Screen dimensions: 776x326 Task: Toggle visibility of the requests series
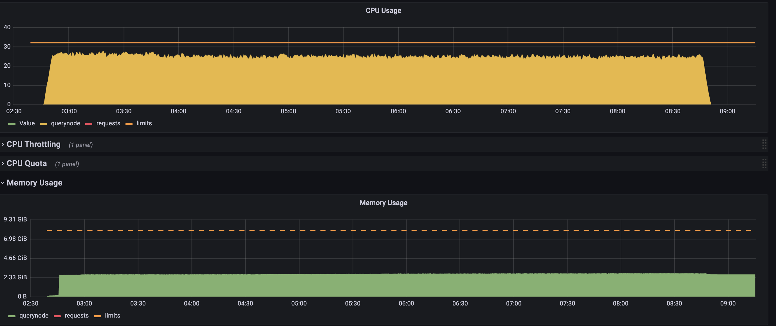tap(108, 123)
